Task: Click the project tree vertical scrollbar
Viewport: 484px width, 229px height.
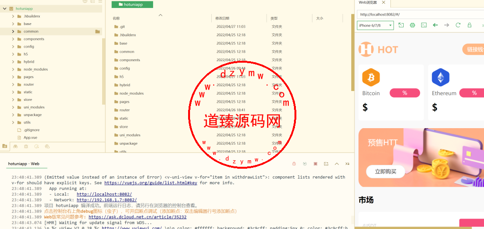Action: click(x=104, y=71)
